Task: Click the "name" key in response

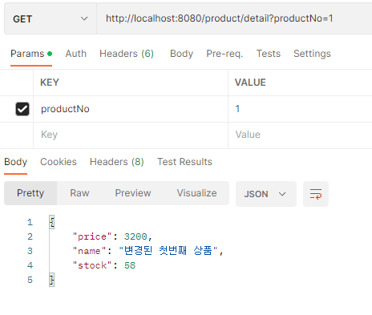Action: coord(89,251)
